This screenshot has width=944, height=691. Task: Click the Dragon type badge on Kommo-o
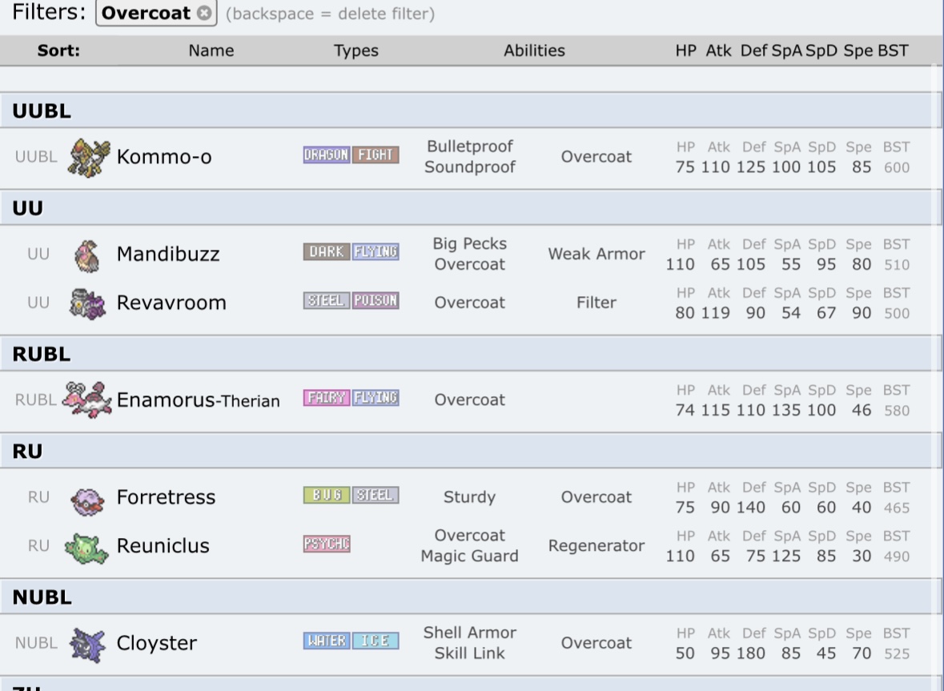click(x=327, y=155)
